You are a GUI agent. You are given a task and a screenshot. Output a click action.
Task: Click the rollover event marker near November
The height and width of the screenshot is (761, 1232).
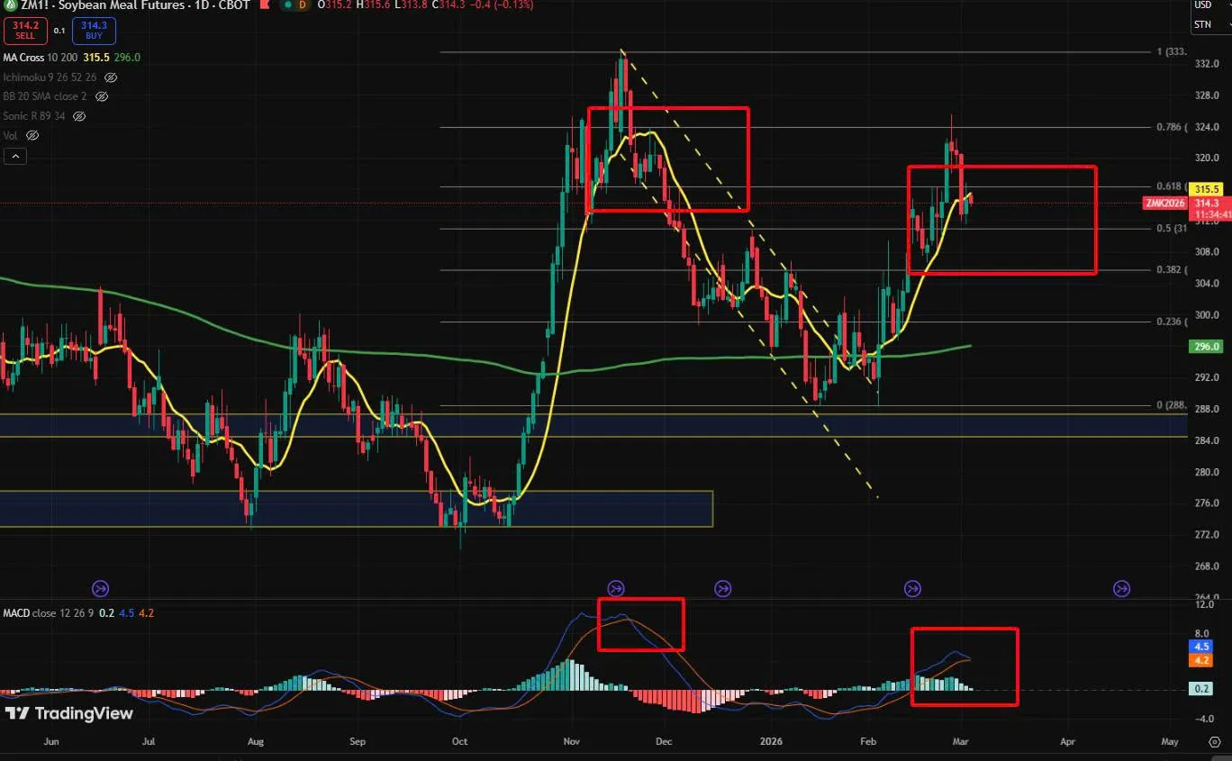click(616, 588)
